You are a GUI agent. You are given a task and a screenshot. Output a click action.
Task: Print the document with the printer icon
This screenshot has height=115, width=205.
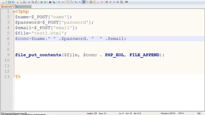point(24,2)
